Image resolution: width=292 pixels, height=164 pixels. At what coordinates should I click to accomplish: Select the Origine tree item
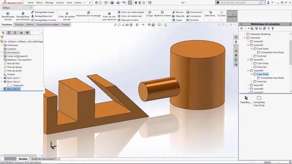pyautogui.click(x=11, y=74)
